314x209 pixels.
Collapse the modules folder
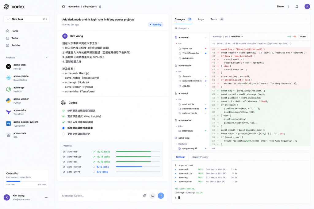click(x=176, y=144)
